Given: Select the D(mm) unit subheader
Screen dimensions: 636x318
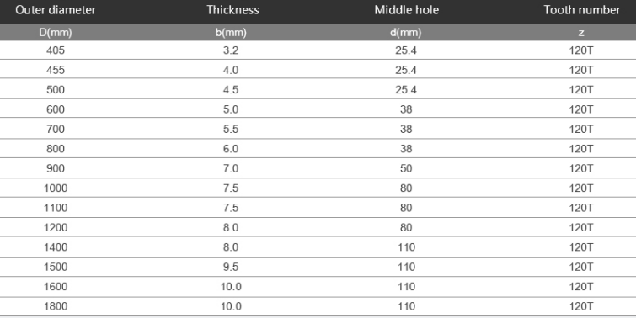Looking at the screenshot, I should coord(56,33).
